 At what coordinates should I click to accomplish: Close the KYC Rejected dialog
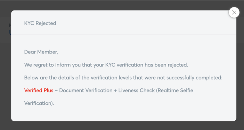(x=234, y=12)
